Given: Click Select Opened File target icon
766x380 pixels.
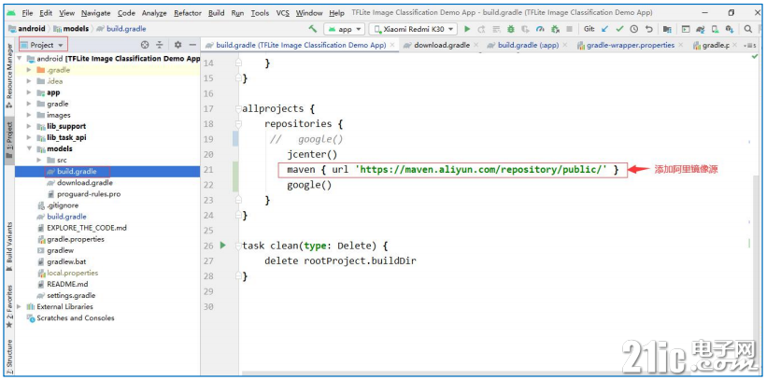Looking at the screenshot, I should coord(145,45).
